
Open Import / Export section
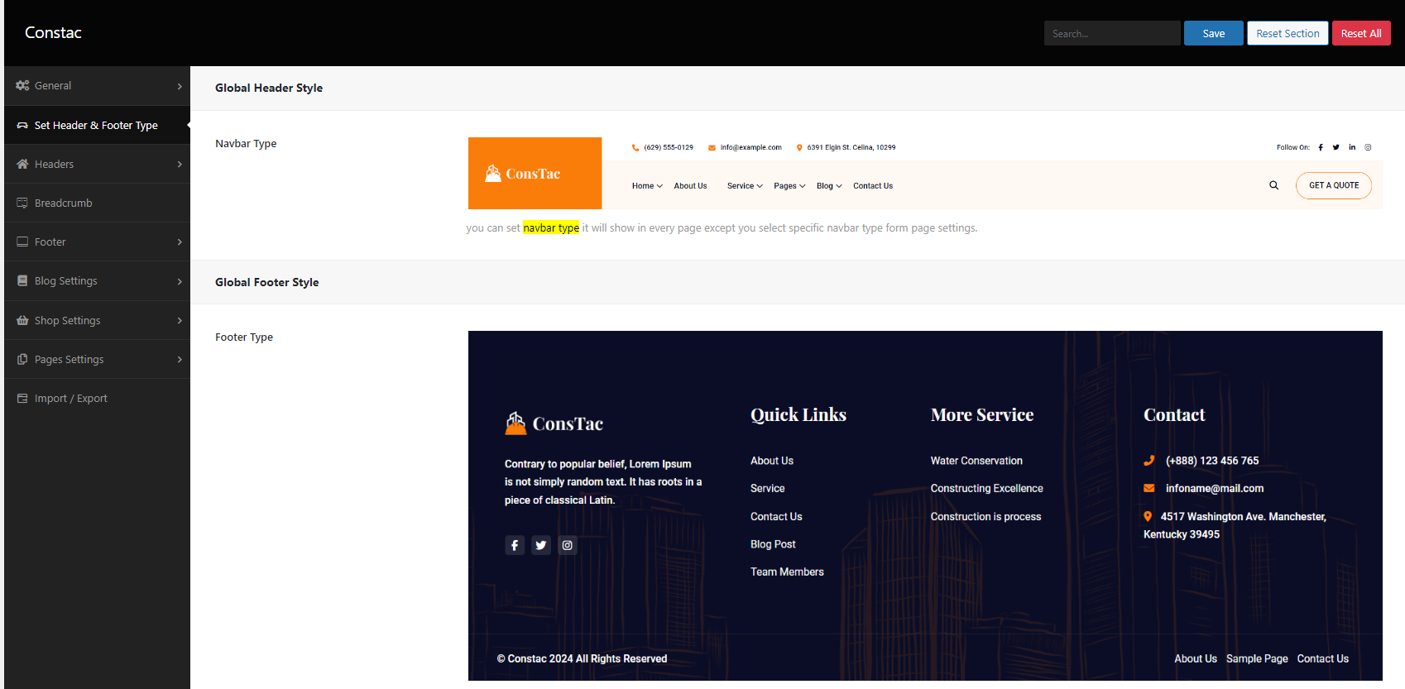pyautogui.click(x=70, y=399)
